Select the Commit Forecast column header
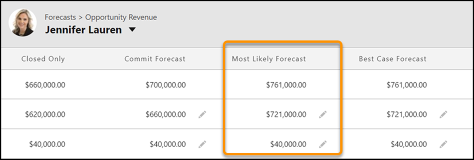 pyautogui.click(x=155, y=59)
